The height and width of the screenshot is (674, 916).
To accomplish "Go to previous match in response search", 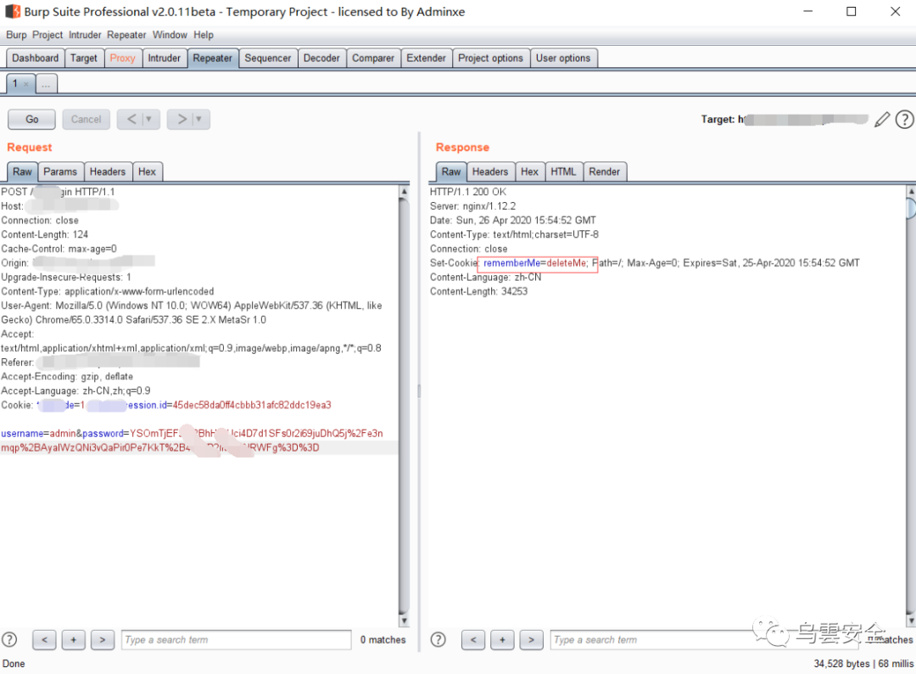I will tap(473, 639).
